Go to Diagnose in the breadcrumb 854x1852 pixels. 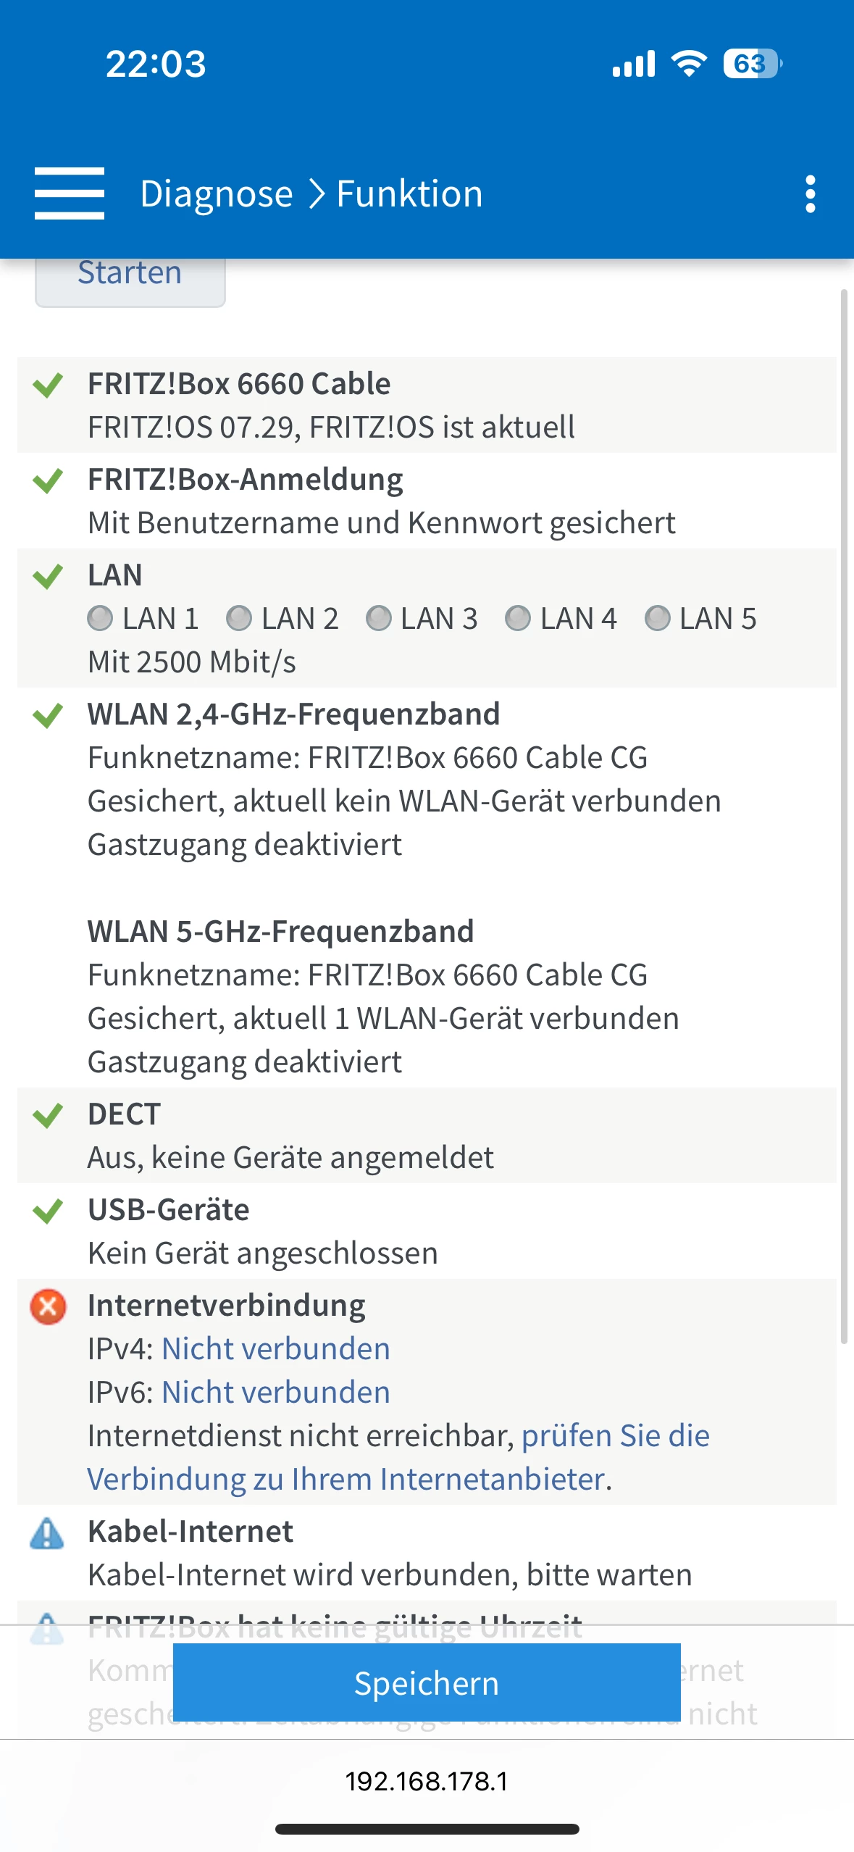tap(216, 194)
